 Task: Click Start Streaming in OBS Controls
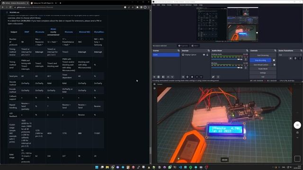(x=263, y=55)
